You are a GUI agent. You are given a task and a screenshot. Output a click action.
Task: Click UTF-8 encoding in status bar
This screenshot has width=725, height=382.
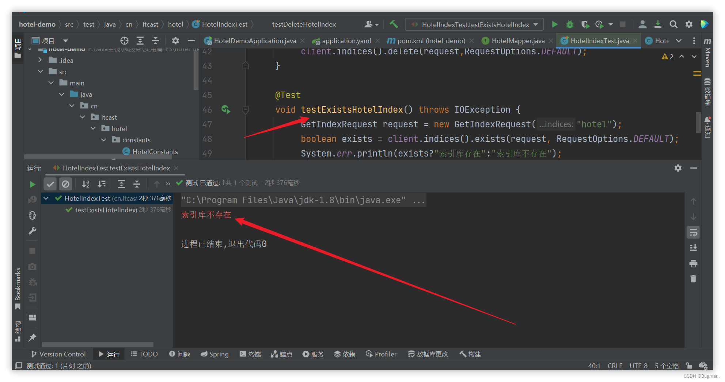(x=638, y=366)
